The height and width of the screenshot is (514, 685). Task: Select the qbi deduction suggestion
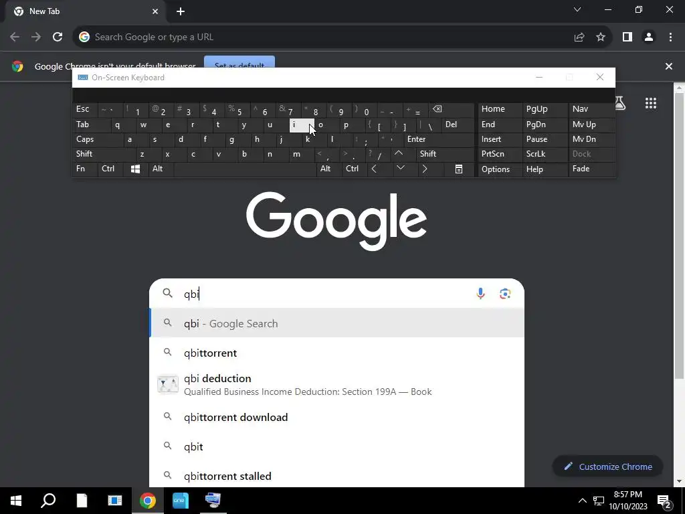pyautogui.click(x=337, y=385)
